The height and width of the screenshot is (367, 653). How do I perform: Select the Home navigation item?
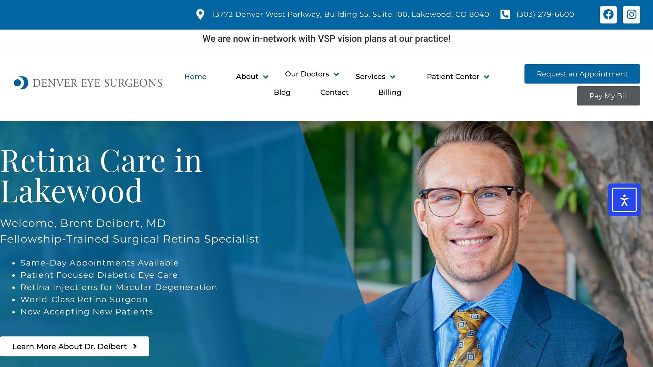click(195, 76)
